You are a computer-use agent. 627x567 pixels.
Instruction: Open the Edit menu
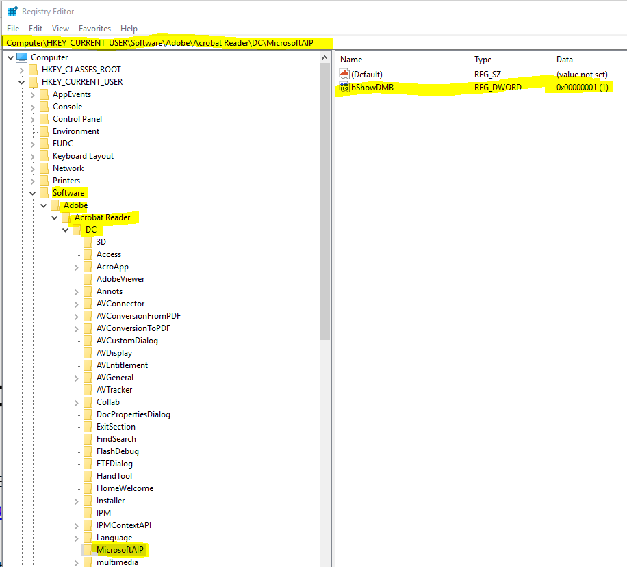(x=35, y=29)
